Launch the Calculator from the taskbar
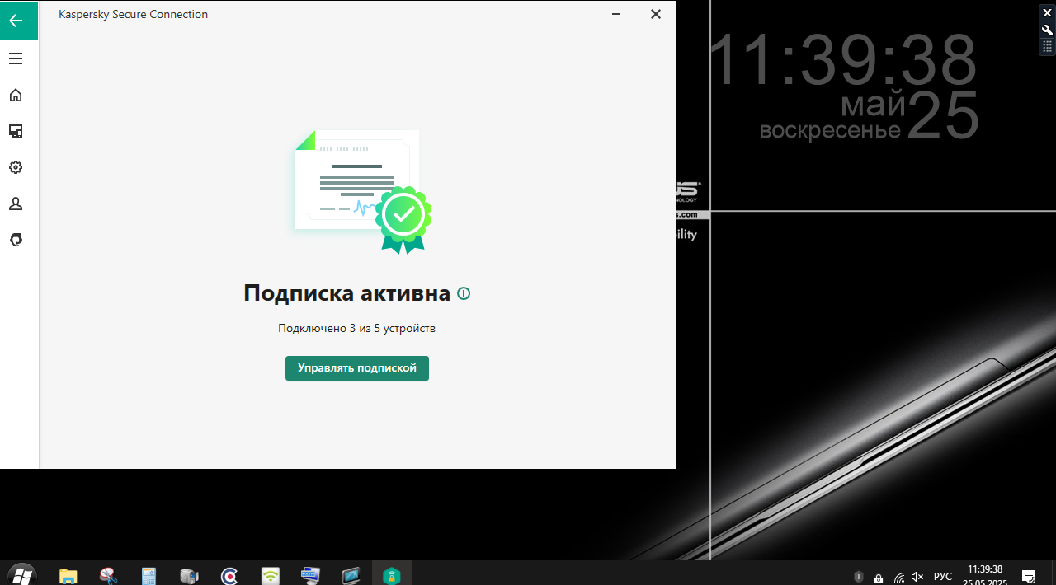The width and height of the screenshot is (1056, 585). [x=148, y=575]
